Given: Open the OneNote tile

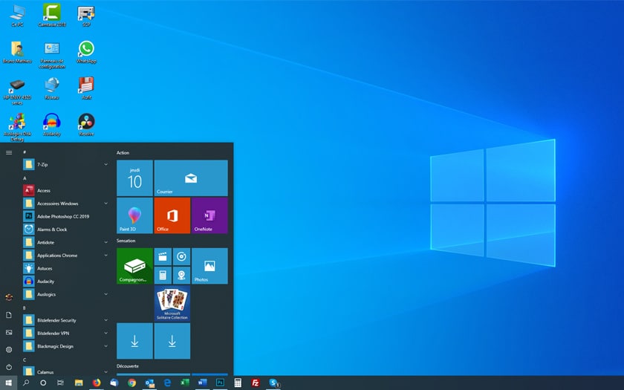Looking at the screenshot, I should (x=209, y=215).
